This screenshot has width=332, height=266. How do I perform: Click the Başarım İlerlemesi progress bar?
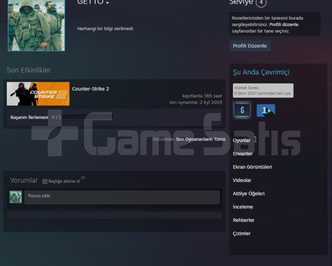click(x=88, y=117)
